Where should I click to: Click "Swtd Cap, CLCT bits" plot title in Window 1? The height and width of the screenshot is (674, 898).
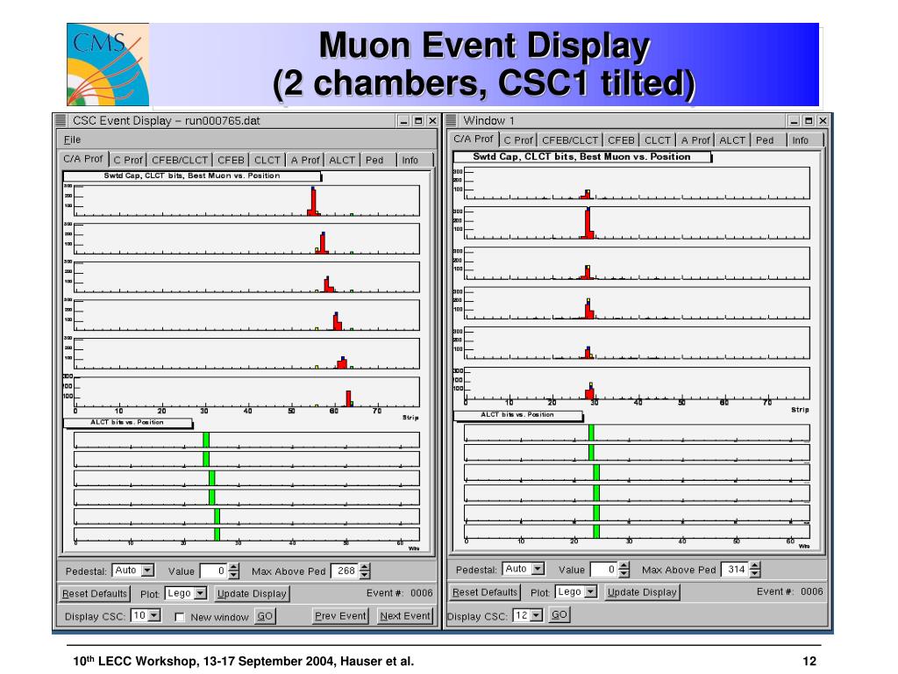[582, 156]
